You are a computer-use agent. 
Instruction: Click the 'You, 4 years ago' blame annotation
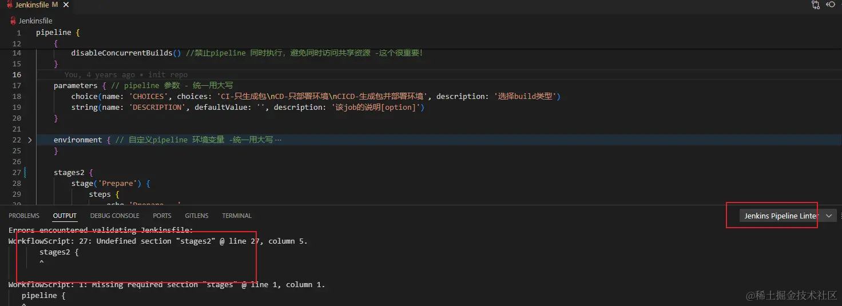(x=100, y=74)
